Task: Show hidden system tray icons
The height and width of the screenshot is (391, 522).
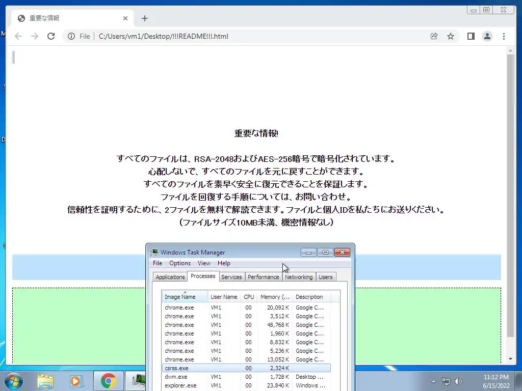Action: point(433,381)
